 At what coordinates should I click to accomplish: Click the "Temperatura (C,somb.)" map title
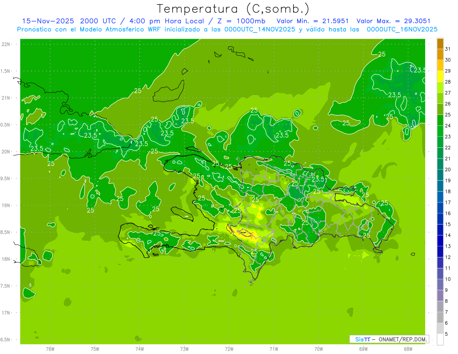click(x=233, y=9)
